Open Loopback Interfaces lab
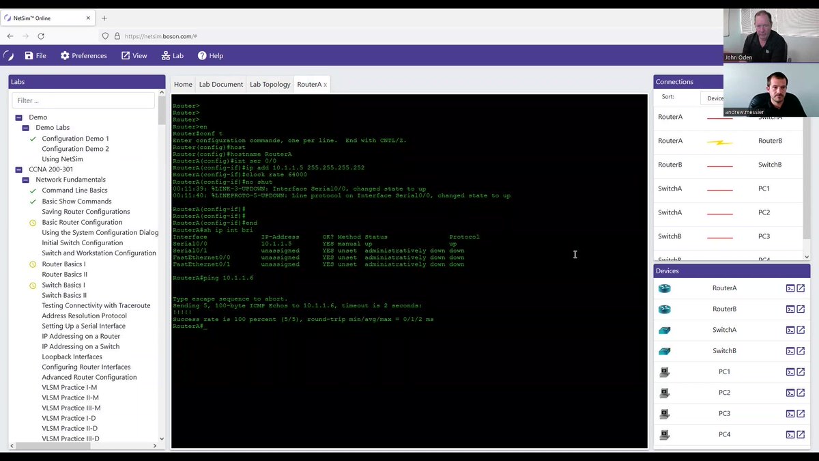The width and height of the screenshot is (819, 461). [72, 357]
